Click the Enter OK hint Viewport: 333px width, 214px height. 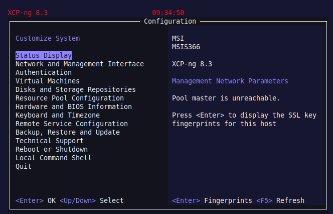pos(36,200)
